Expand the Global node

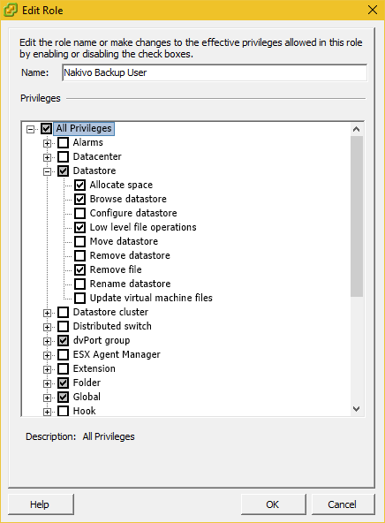(x=47, y=398)
